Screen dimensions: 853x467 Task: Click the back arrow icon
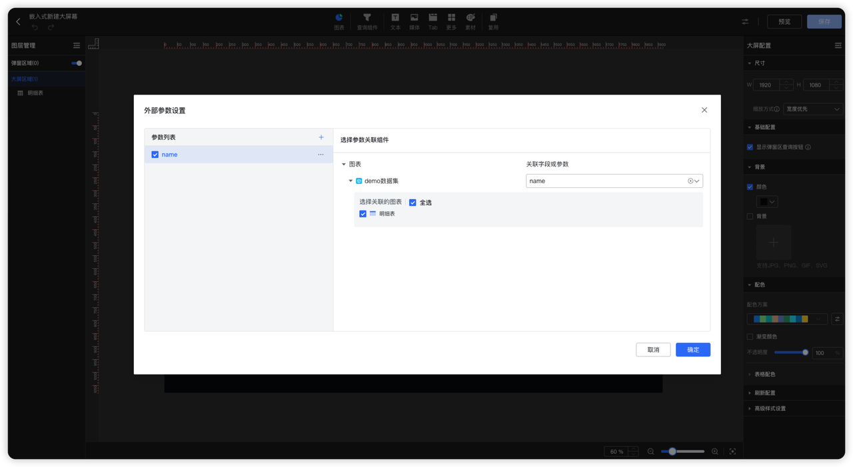pos(18,22)
